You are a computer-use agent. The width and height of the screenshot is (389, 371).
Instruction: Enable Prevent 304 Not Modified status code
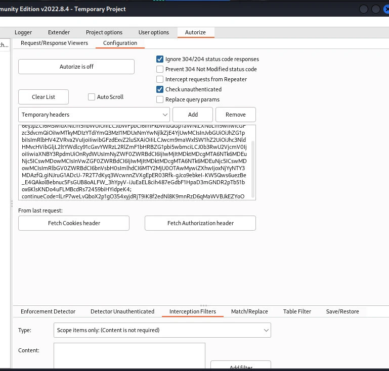[x=160, y=69]
